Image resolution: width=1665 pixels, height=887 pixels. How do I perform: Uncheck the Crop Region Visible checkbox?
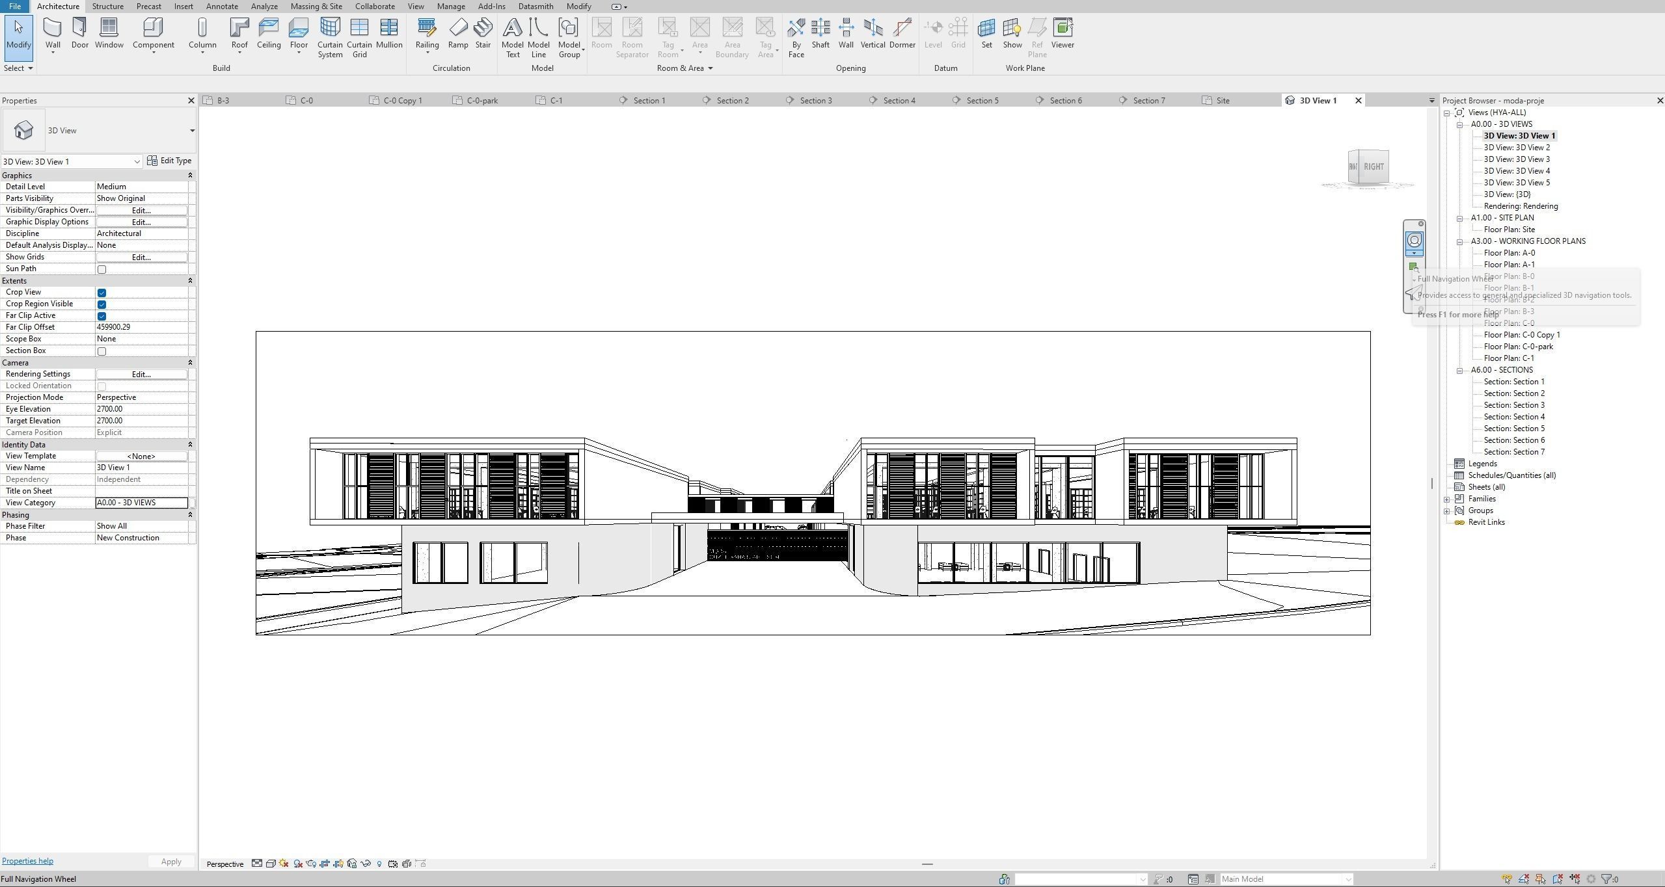click(x=102, y=304)
